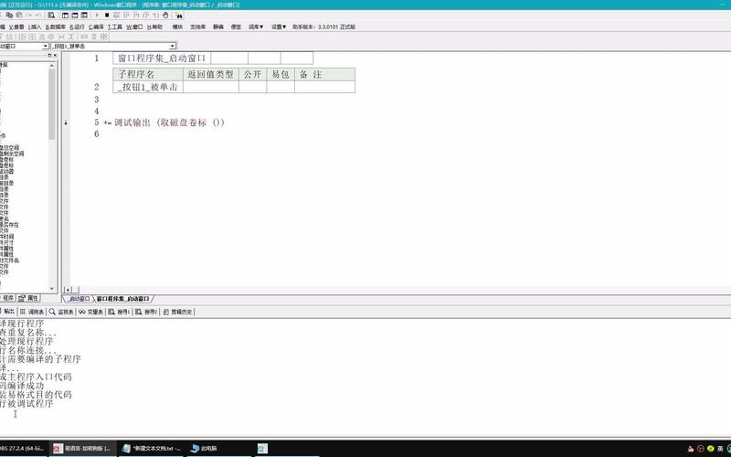Open the B.数据库 menu
Viewport: 731px width, 457px height.
coord(56,27)
